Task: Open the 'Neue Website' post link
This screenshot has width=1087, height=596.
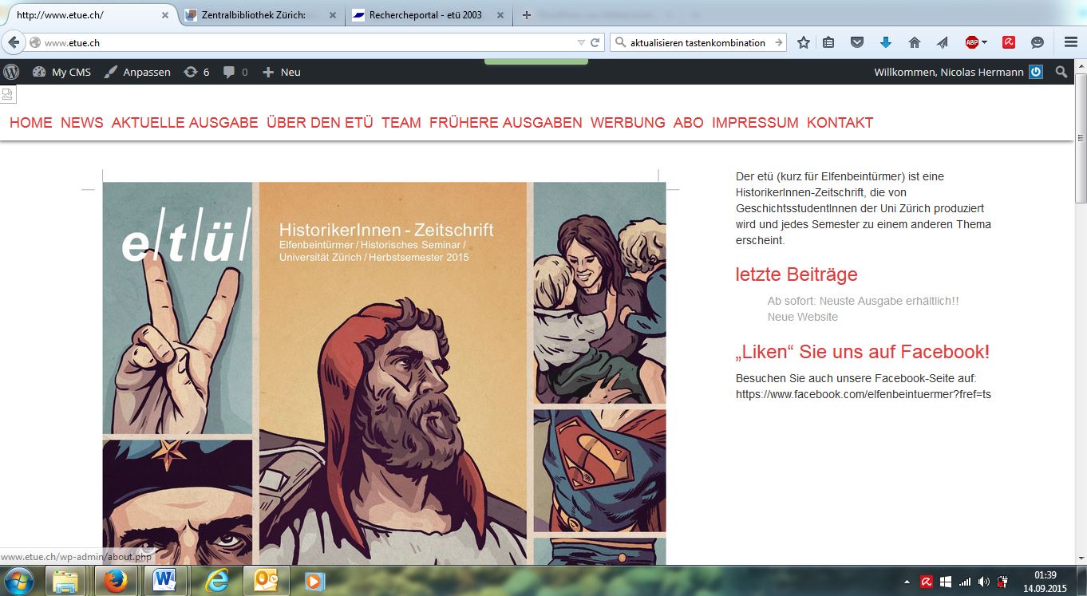Action: click(803, 317)
